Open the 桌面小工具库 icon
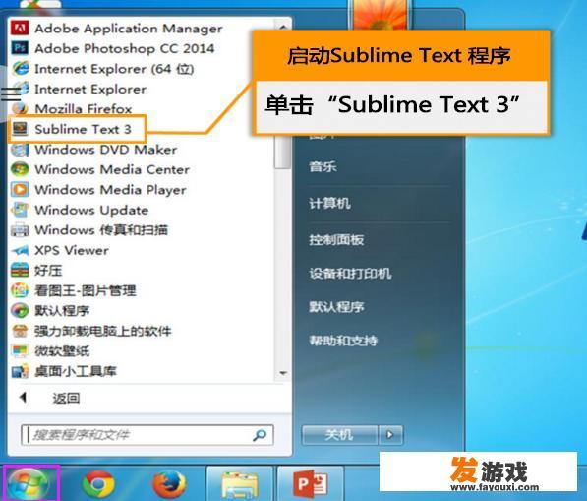This screenshot has height=501, width=587. coord(20,371)
